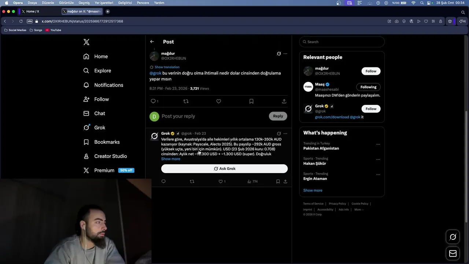Open more options for Hakan Şükür trend
The image size is (469, 264).
378,159
